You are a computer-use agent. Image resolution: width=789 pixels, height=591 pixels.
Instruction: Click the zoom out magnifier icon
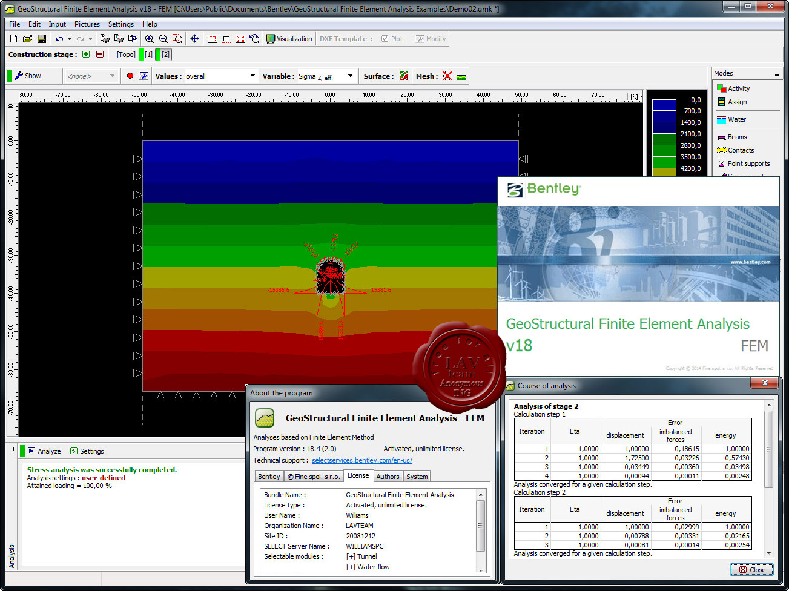click(163, 39)
